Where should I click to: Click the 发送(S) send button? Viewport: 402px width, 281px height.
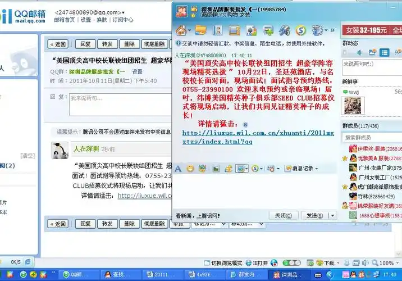(x=314, y=216)
